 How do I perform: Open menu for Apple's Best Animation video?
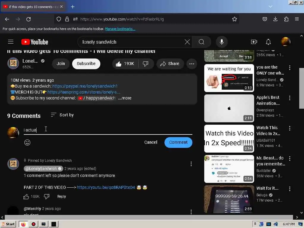(290, 98)
